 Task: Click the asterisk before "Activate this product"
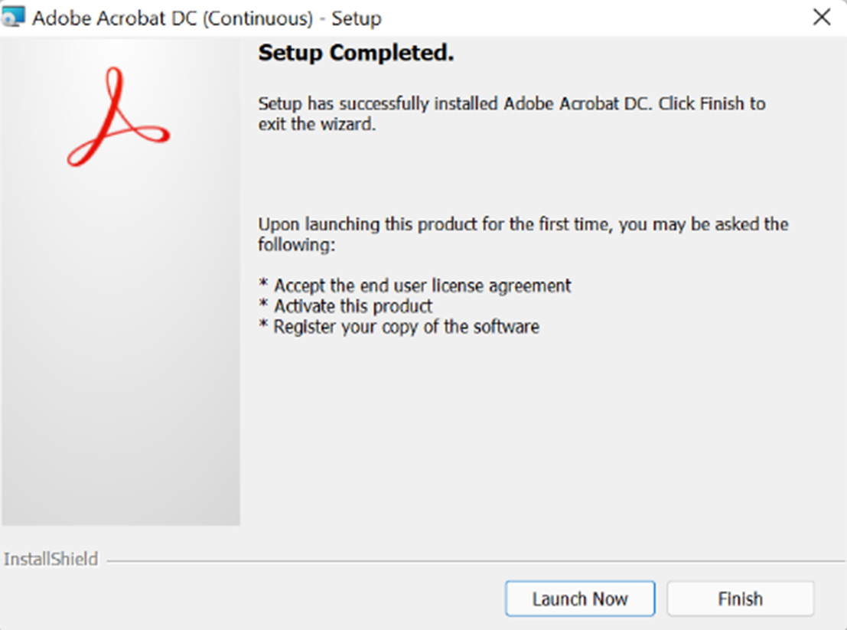tap(263, 307)
